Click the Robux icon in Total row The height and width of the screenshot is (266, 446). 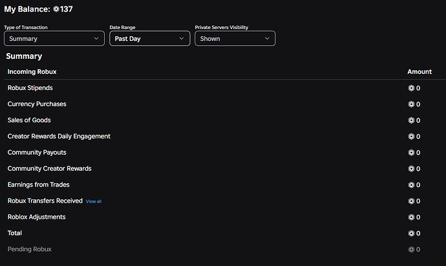pyautogui.click(x=411, y=234)
